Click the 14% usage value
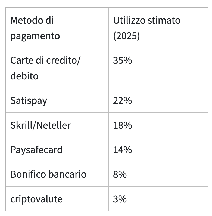 [x=122, y=150]
